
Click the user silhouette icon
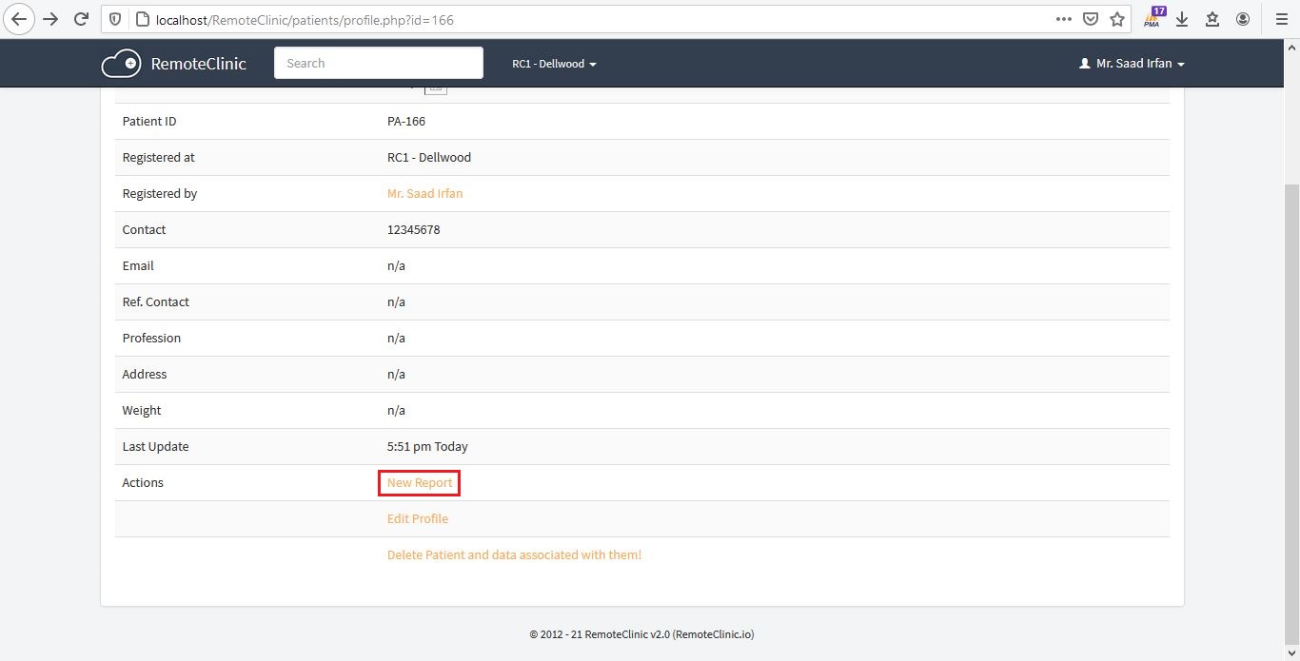1084,64
